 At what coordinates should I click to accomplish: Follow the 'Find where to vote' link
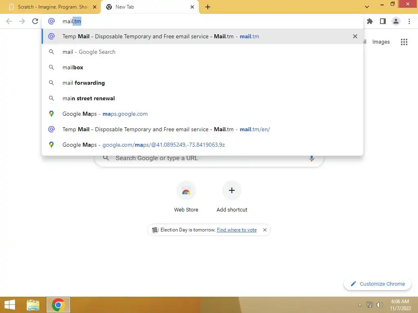(x=237, y=230)
